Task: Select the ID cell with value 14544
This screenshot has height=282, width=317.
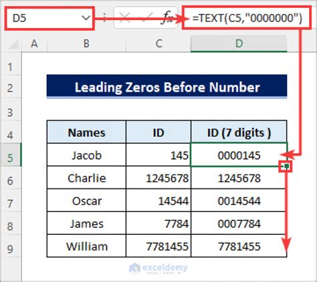Action: (x=158, y=201)
